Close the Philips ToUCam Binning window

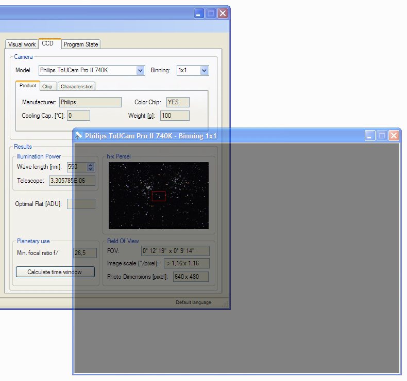(394, 135)
